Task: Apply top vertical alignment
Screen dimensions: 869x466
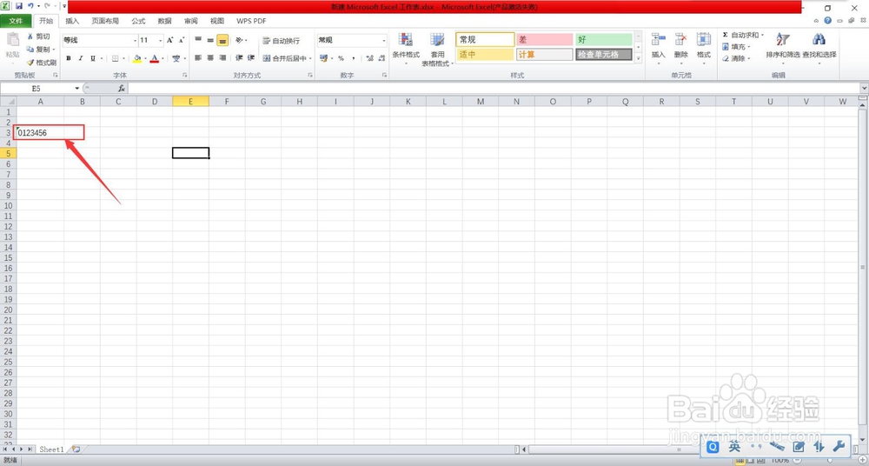Action: coord(198,40)
